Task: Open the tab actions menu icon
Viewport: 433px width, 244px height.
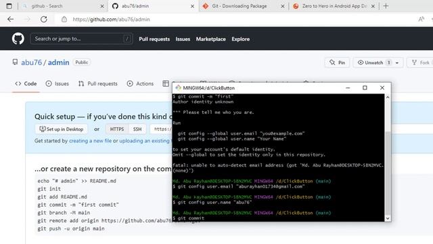Action: point(9,6)
